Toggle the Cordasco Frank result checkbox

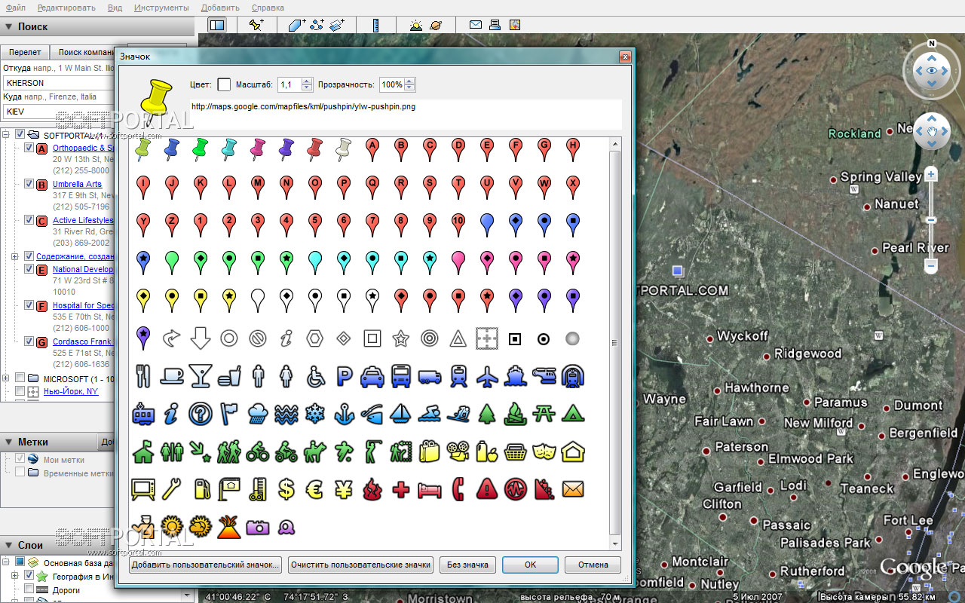click(x=29, y=341)
